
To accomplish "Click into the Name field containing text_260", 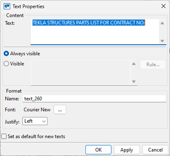I will click(94, 99).
